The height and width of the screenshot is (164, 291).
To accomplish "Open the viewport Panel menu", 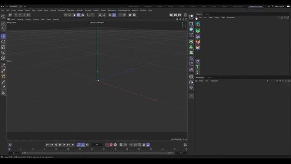I will [x=49, y=19].
